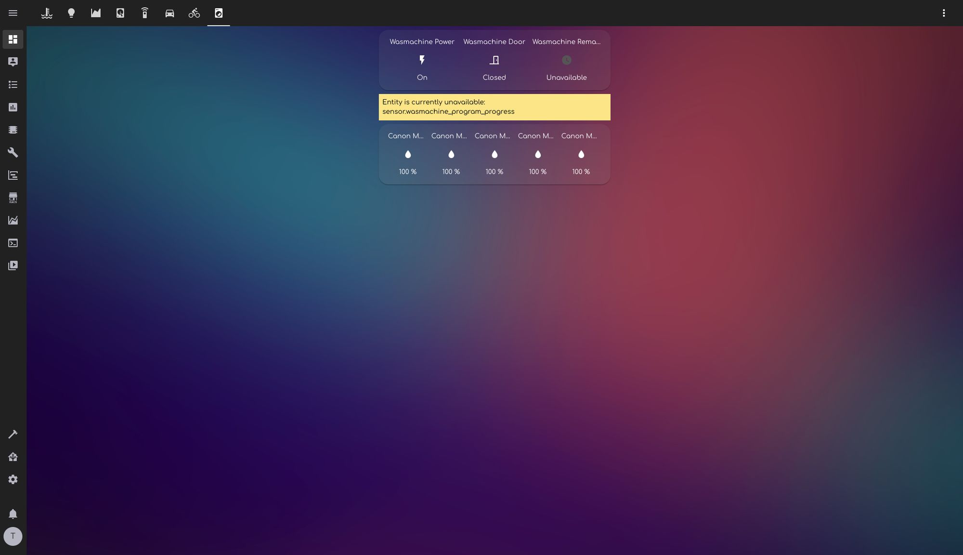
Task: Select the hard disk view tab
Action: [120, 13]
